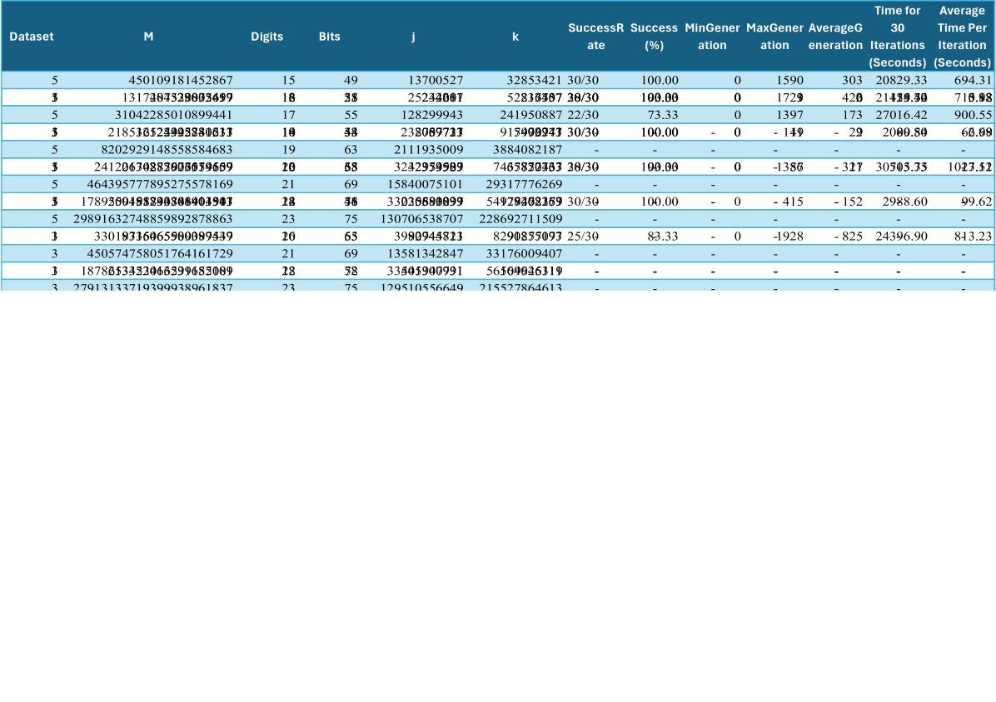The image size is (996, 702).
Task: Click the SuccessRate column header
Action: pos(595,37)
